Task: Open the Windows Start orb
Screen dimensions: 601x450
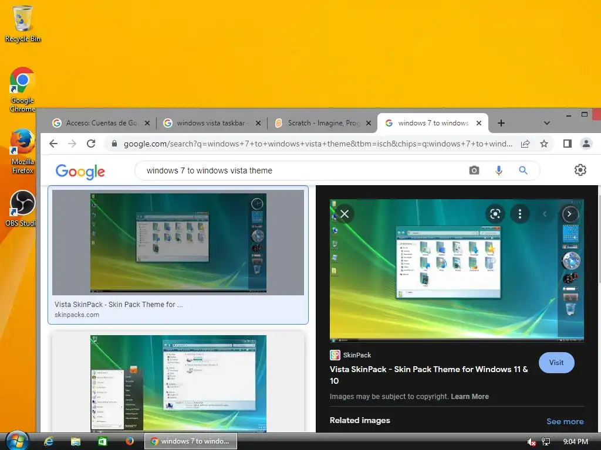Action: [x=17, y=441]
